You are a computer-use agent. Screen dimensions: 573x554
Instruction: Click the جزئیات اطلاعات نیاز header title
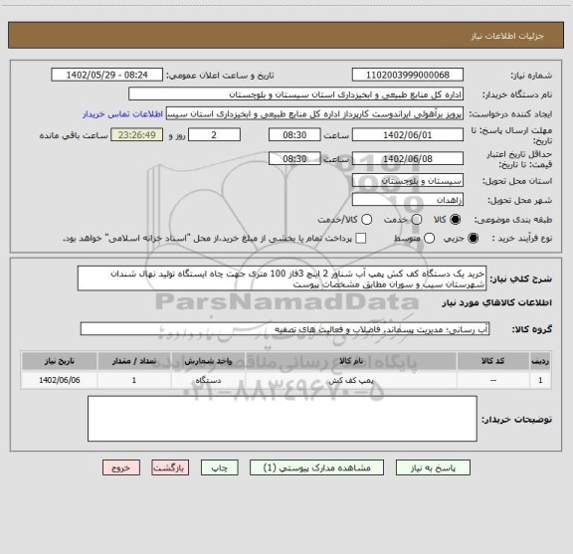[507, 36]
